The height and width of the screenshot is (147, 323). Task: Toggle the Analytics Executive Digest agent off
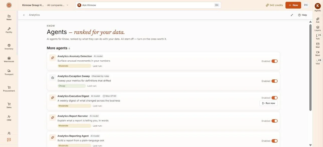(x=275, y=98)
